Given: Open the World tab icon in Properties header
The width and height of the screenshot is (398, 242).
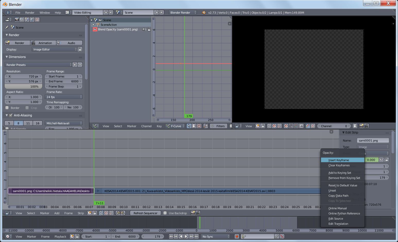Looking at the screenshot, I should [32, 20].
